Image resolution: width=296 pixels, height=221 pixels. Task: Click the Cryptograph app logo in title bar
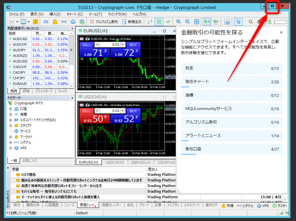click(x=9, y=7)
